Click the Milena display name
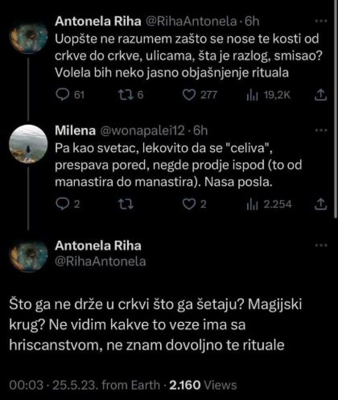 click(x=74, y=131)
